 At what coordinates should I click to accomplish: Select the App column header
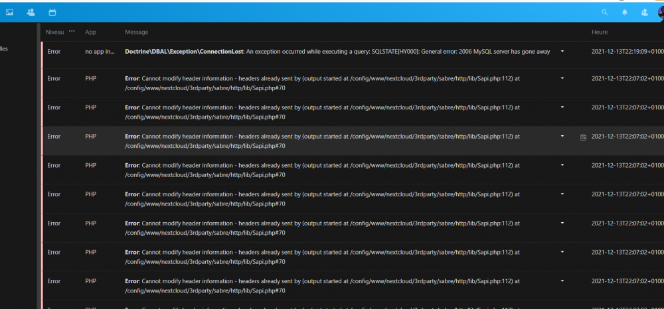pyautogui.click(x=90, y=32)
